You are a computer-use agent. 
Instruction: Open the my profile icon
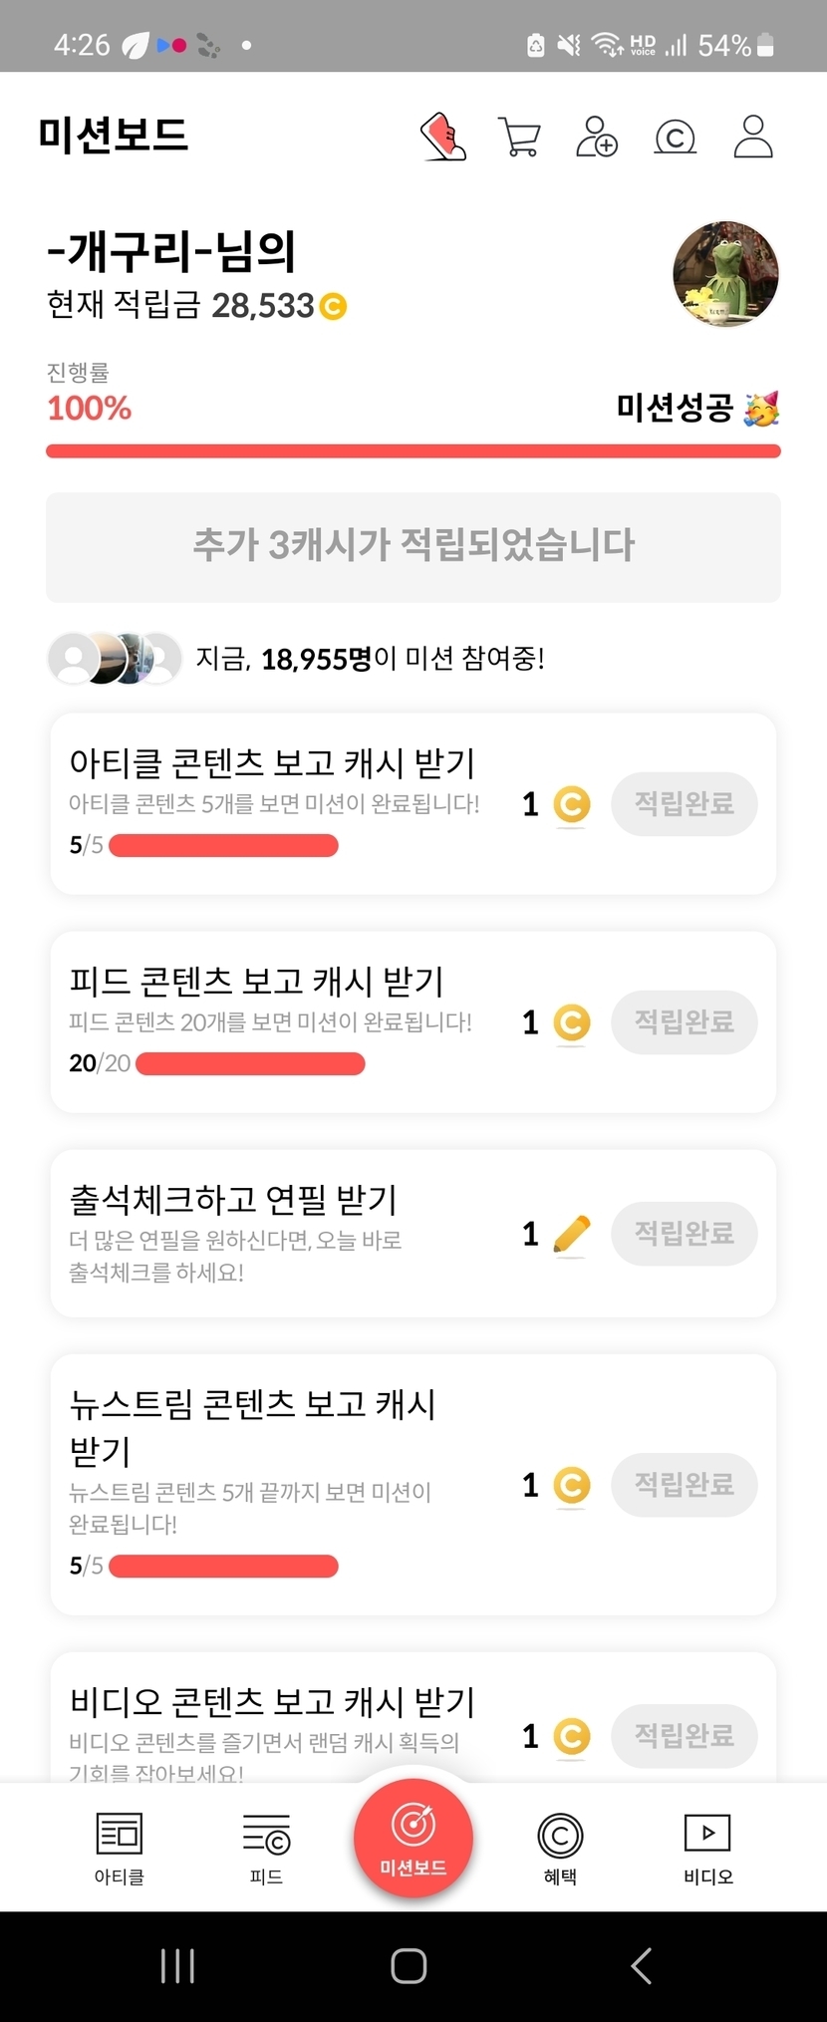[x=753, y=137]
